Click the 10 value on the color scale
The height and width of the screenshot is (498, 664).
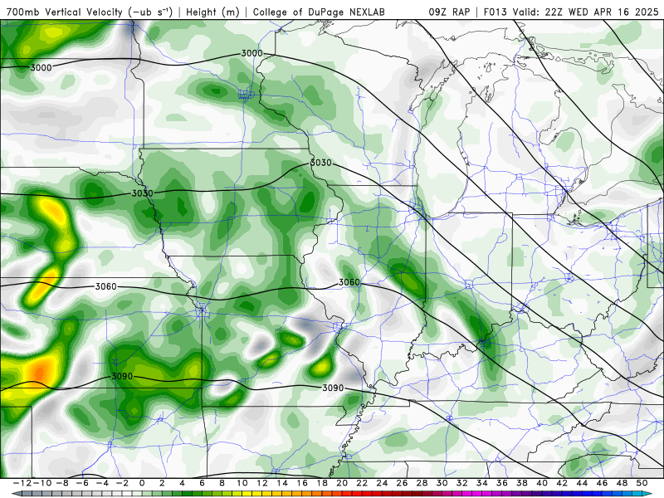tap(242, 483)
